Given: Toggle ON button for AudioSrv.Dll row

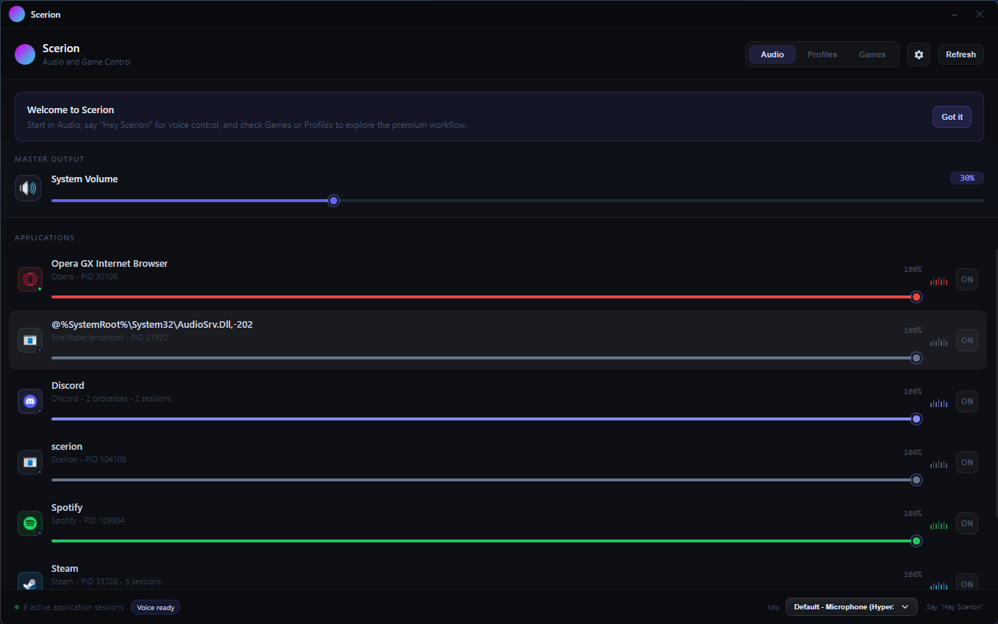Looking at the screenshot, I should (x=967, y=340).
